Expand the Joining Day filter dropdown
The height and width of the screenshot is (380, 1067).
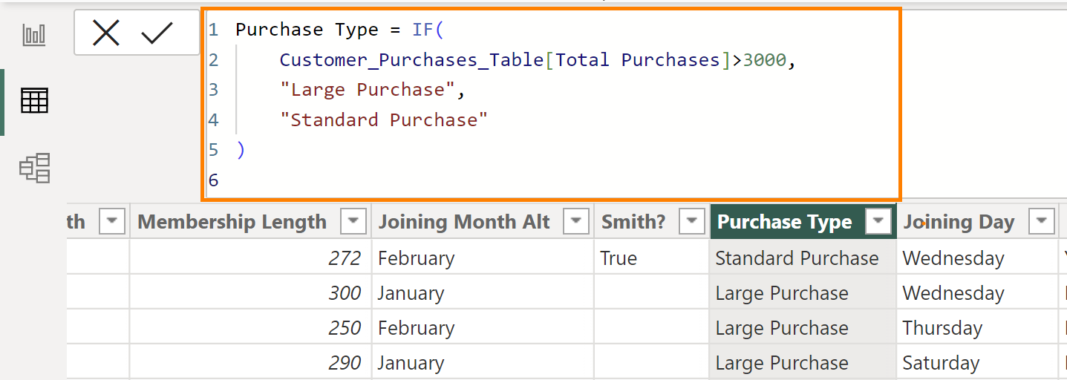click(x=1042, y=221)
